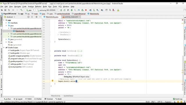The image size is (186, 105).
Task: Expand the res folder
Action: 6,42
